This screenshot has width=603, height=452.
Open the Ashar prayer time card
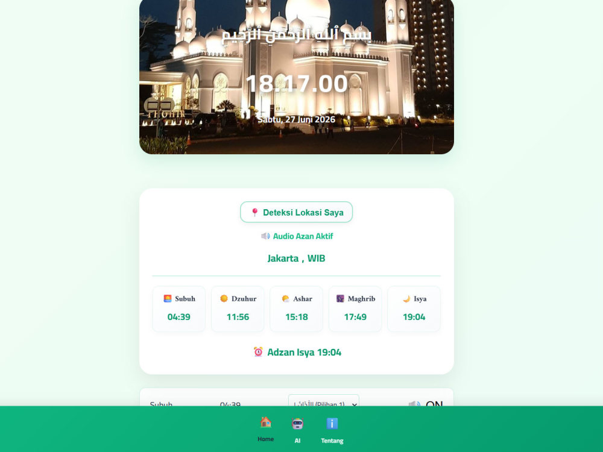point(297,309)
